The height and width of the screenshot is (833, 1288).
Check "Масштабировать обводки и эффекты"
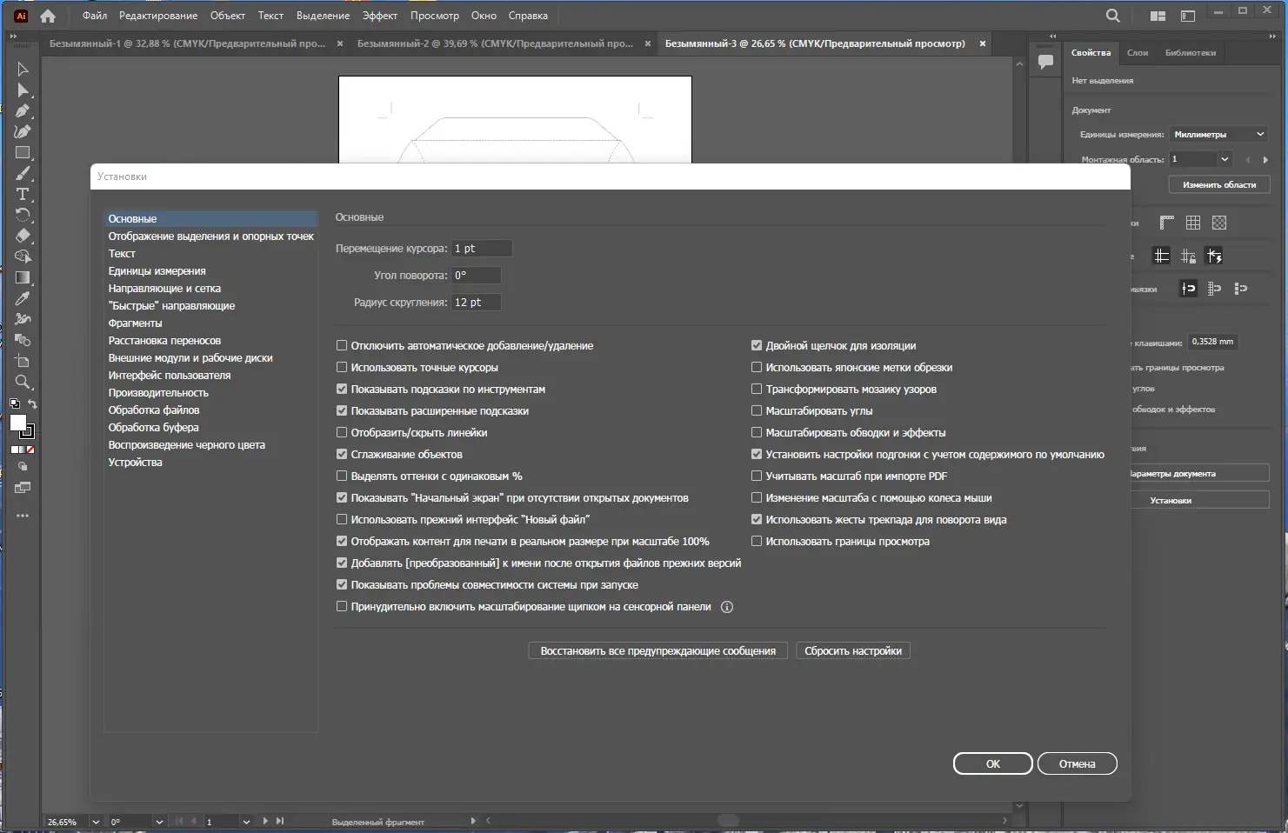(x=757, y=433)
